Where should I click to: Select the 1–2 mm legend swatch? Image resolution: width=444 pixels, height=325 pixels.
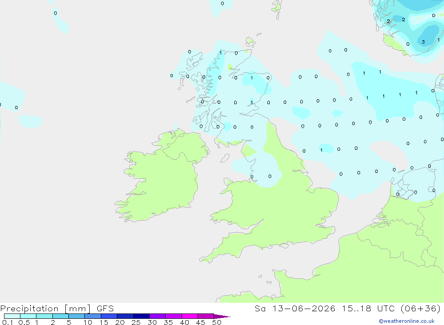click(x=44, y=316)
